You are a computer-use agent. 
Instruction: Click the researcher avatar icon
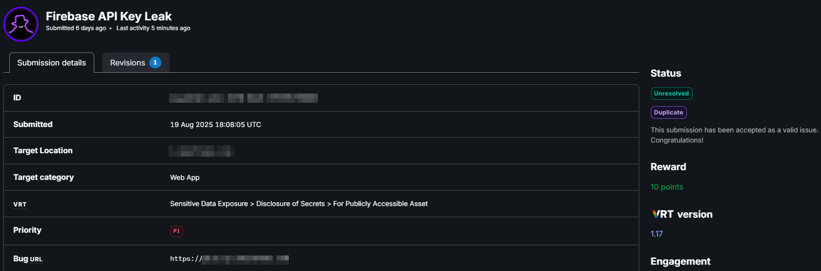(21, 24)
